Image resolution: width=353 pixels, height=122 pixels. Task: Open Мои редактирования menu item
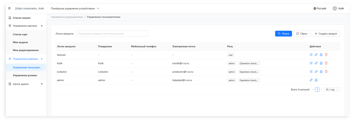point(26,50)
